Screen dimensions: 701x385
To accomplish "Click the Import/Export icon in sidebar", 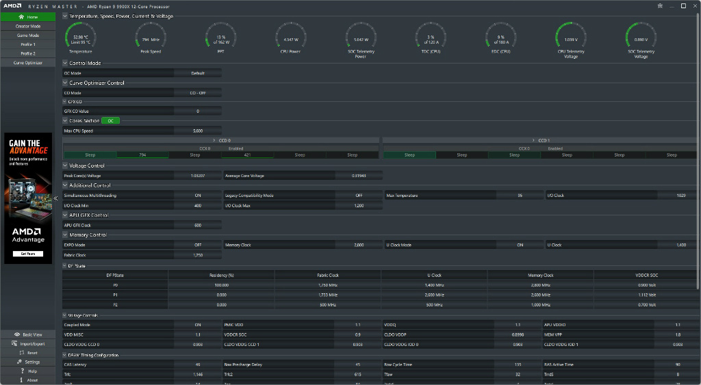I will pos(15,344).
